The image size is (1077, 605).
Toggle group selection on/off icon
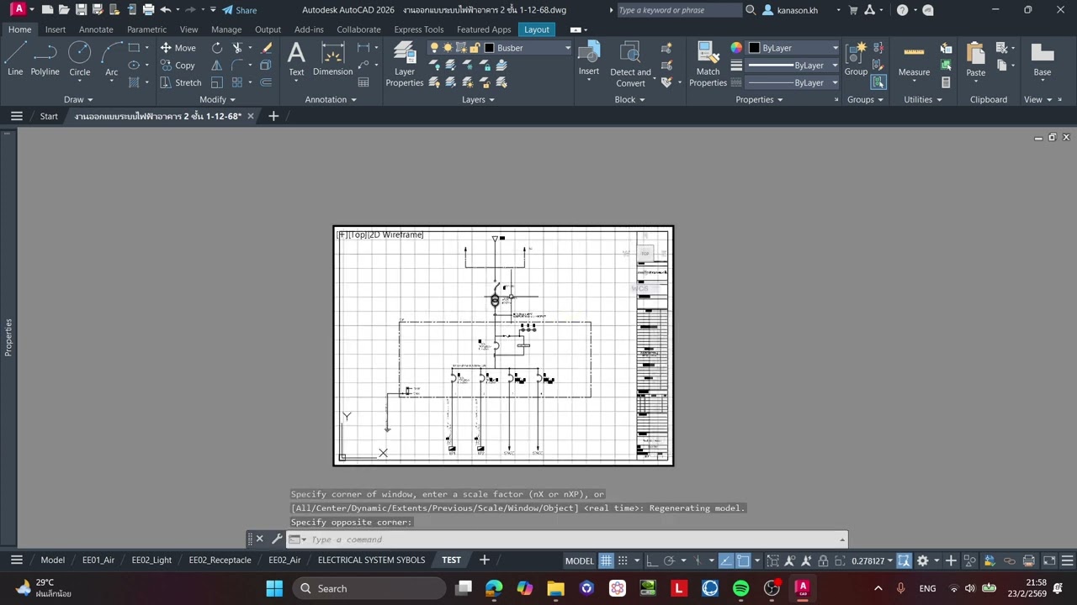[x=878, y=82]
